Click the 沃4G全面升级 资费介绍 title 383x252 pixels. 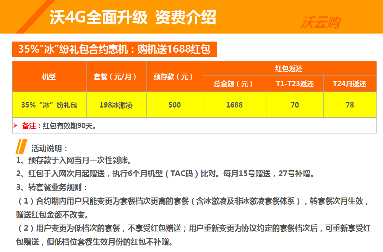point(133,18)
